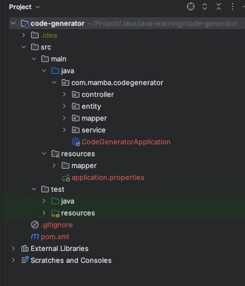
Task: Collapse the test folder
Action: point(34,189)
